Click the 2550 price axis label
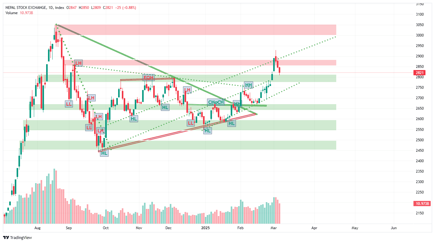 click(420, 130)
